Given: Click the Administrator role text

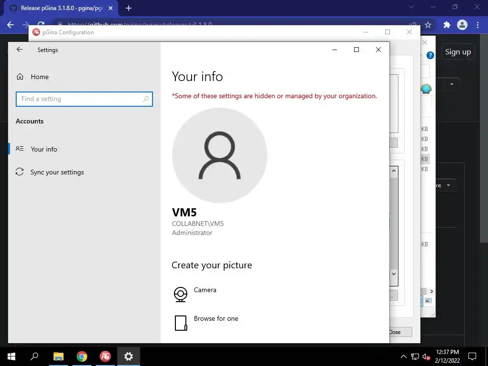Looking at the screenshot, I should pos(192,233).
